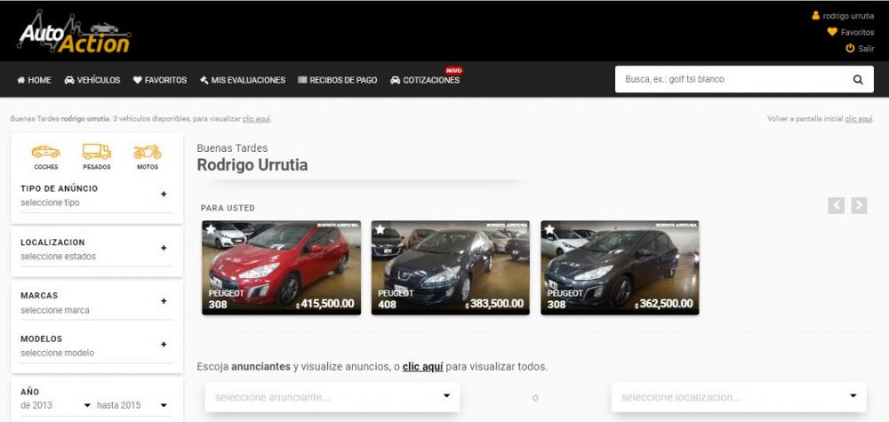The image size is (889, 422).
Task: Open Vehículos in the navigation bar
Action: [92, 80]
